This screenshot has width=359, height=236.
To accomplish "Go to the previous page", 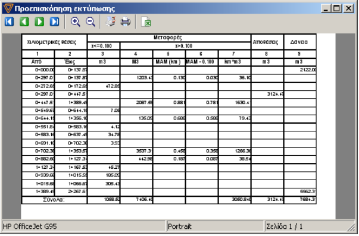I will point(24,22).
